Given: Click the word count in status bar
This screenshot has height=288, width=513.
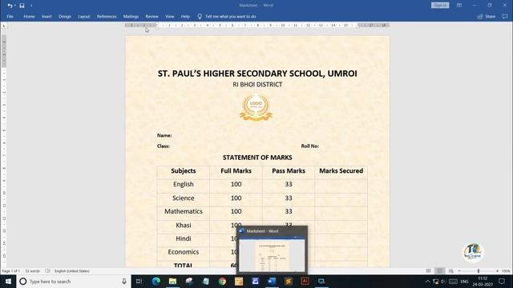Looking at the screenshot, I should click(x=32, y=271).
